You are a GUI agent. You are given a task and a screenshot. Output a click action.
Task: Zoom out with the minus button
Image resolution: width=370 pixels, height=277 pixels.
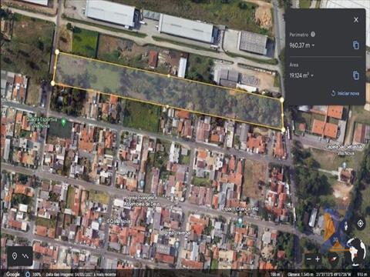click(x=309, y=259)
